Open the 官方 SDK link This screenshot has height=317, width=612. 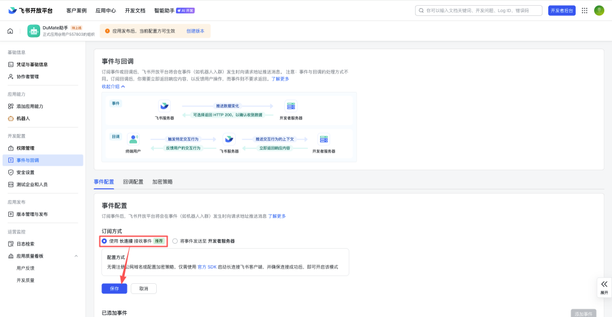coord(206,267)
